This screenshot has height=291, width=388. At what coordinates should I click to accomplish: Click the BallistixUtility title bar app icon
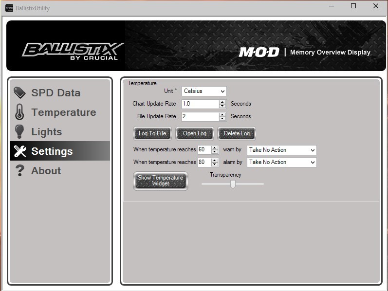pos(9,8)
